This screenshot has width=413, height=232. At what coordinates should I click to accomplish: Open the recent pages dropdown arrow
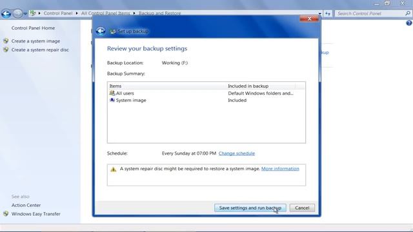click(25, 14)
